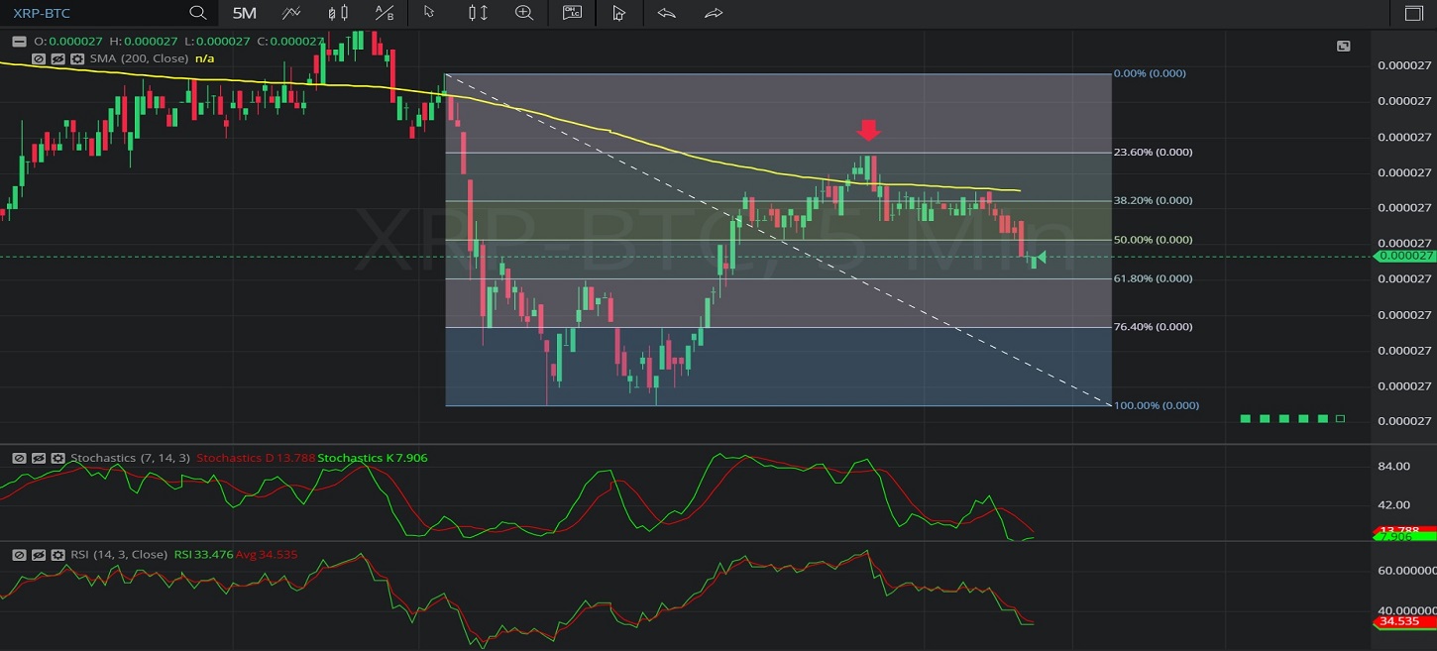Click the 42.00 Stochastics axis level
The image size is (1437, 651).
click(x=1393, y=504)
